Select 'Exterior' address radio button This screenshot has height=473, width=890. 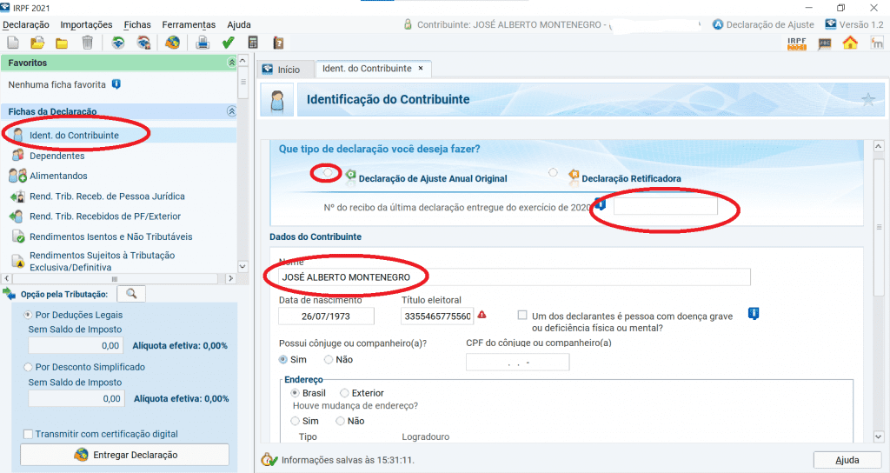tap(344, 393)
